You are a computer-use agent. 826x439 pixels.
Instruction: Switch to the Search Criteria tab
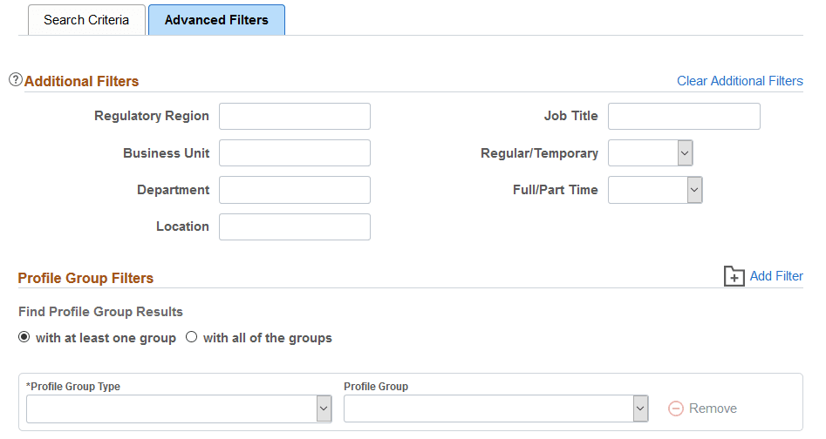pyautogui.click(x=86, y=20)
